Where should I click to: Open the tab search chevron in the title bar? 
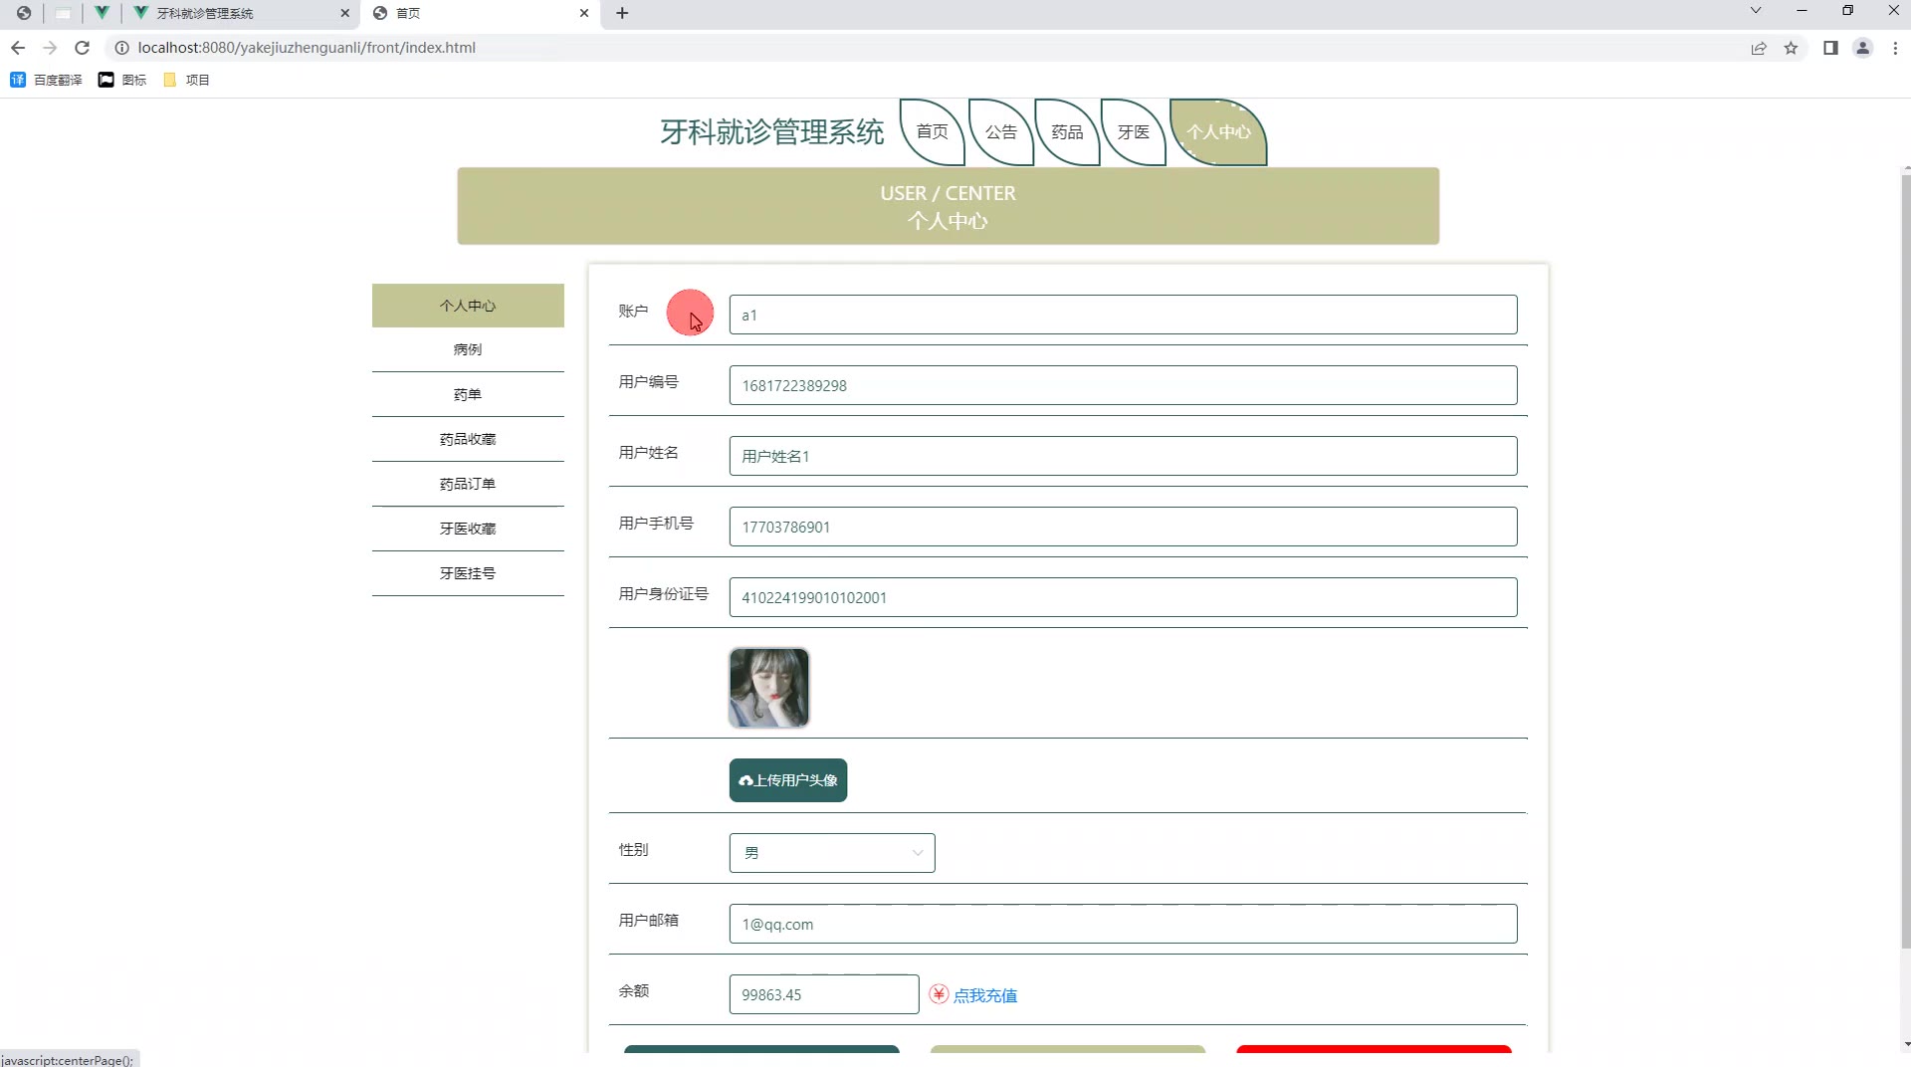tap(1756, 11)
